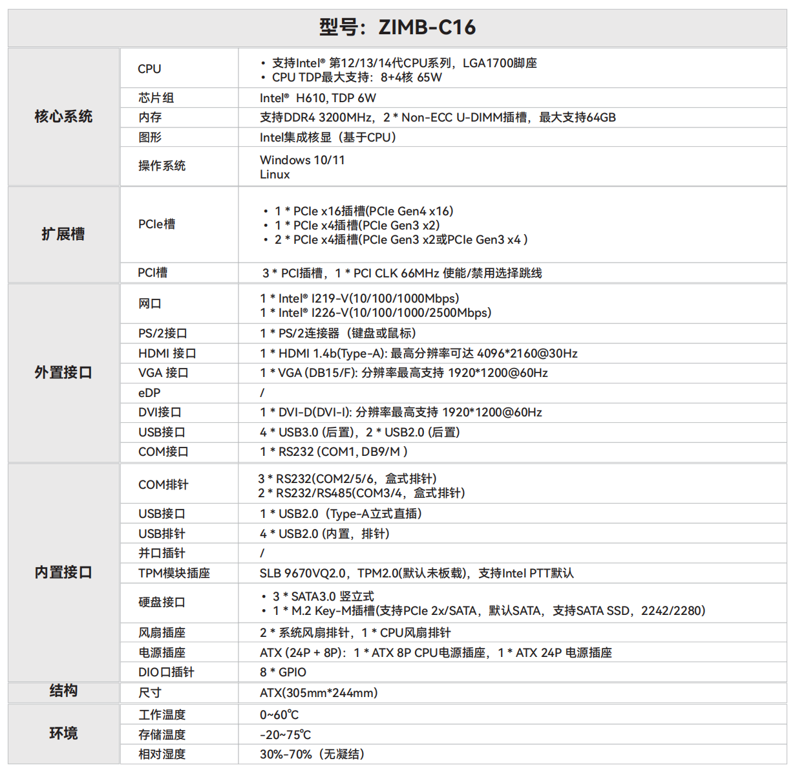Image resolution: width=795 pixels, height=774 pixels.
Task: Click the PCIe x16 Gen4 slot line
Action: 363,211
